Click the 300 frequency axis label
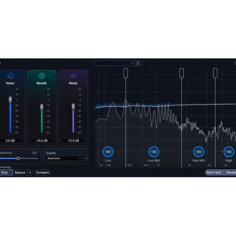 [x=129, y=165]
